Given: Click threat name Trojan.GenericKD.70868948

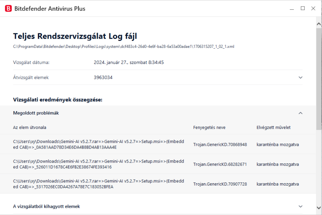Looking at the screenshot, I should pyautogui.click(x=220, y=145).
